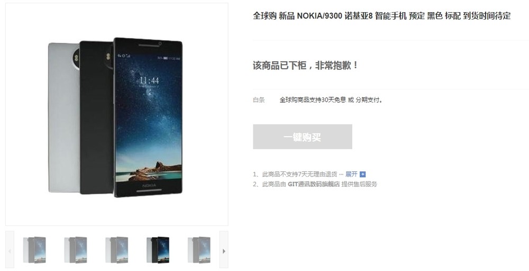Expand the return policy note via 展开
This screenshot has width=529, height=271.
(351, 174)
